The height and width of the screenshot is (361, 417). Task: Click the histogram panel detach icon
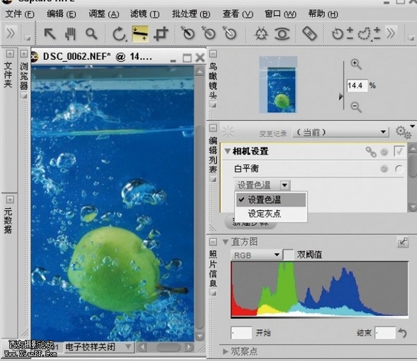(x=403, y=242)
